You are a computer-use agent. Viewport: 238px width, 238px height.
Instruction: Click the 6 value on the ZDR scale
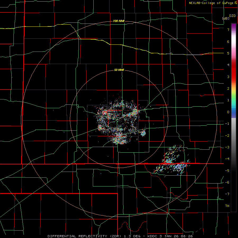click(x=228, y=42)
